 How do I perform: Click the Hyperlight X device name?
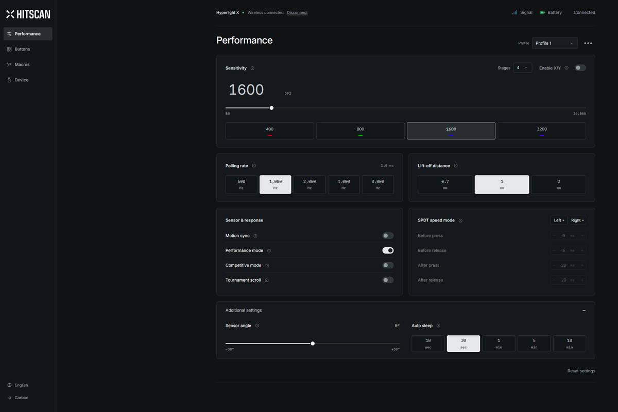pyautogui.click(x=228, y=12)
